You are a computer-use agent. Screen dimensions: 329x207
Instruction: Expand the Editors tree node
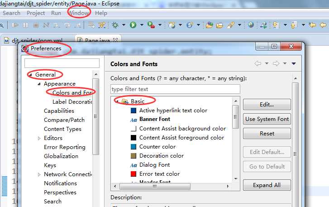point(39,138)
